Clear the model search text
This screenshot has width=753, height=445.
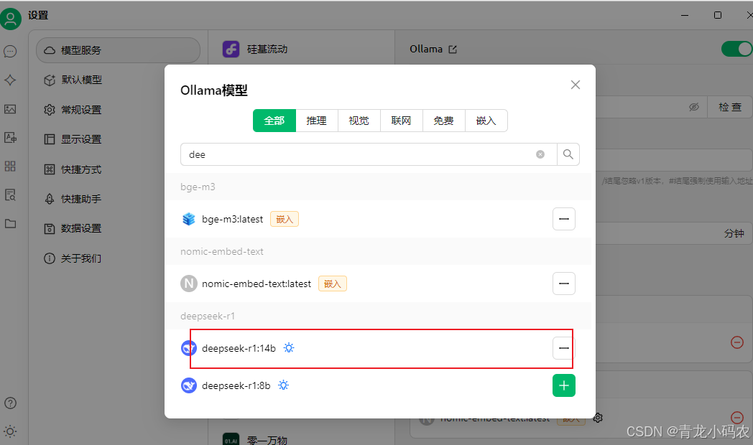coord(540,154)
